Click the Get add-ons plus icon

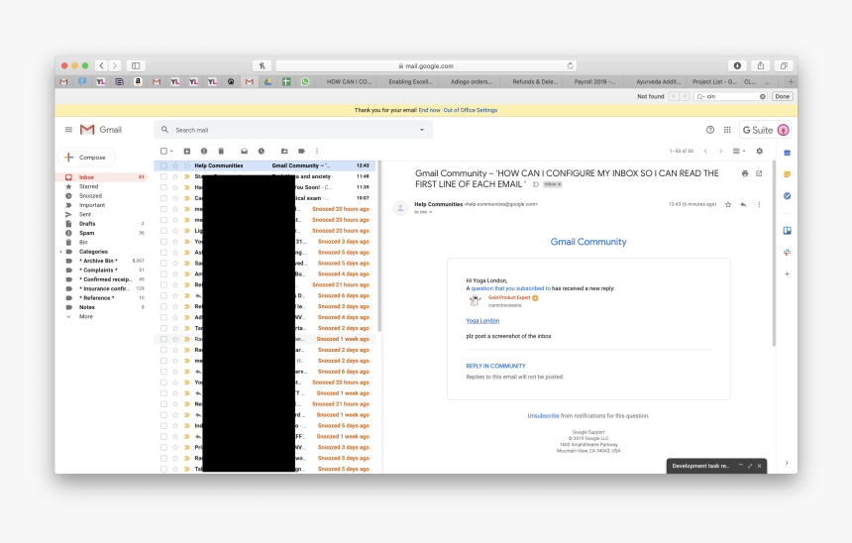tap(787, 273)
